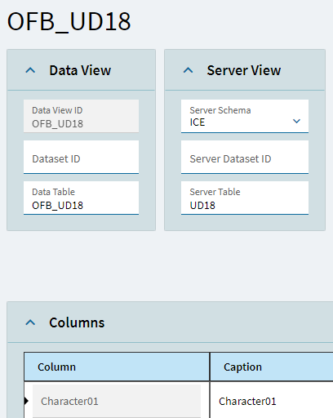
Task: Click the black row indicator arrow
Action: point(26,401)
